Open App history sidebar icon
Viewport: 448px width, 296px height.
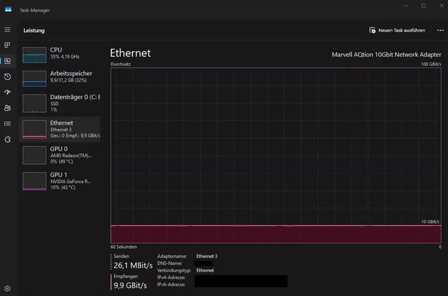point(7,77)
